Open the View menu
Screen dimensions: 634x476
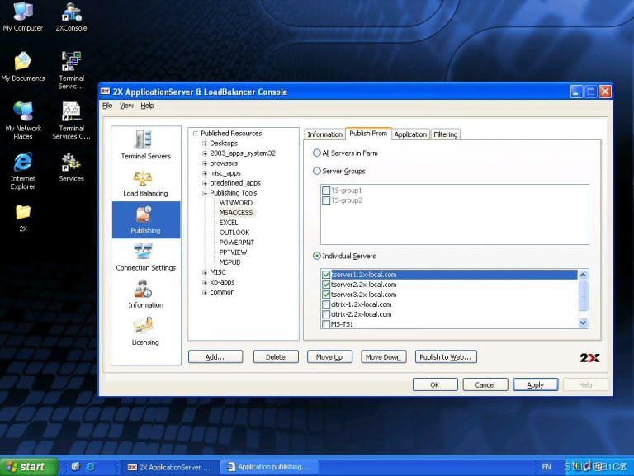point(126,106)
